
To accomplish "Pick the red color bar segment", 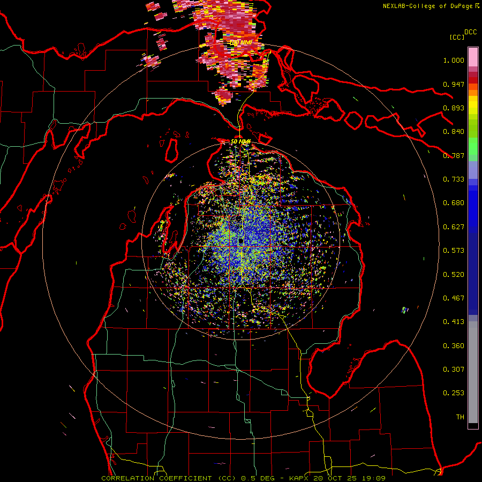I will coord(473,80).
